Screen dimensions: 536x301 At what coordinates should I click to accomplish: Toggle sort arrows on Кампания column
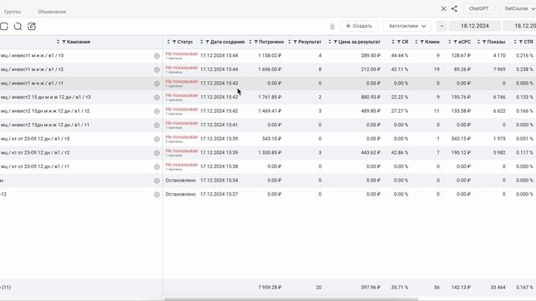click(58, 42)
